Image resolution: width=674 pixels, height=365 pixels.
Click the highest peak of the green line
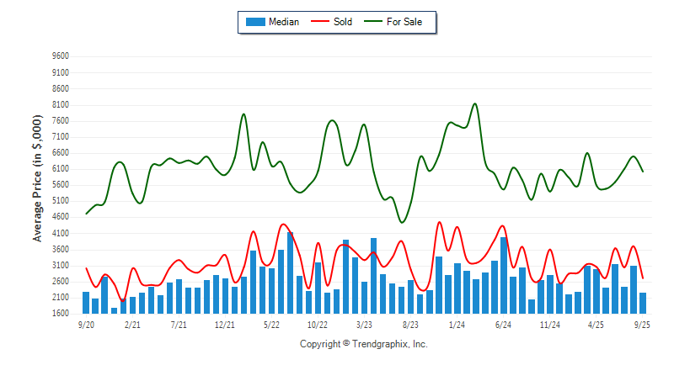475,104
